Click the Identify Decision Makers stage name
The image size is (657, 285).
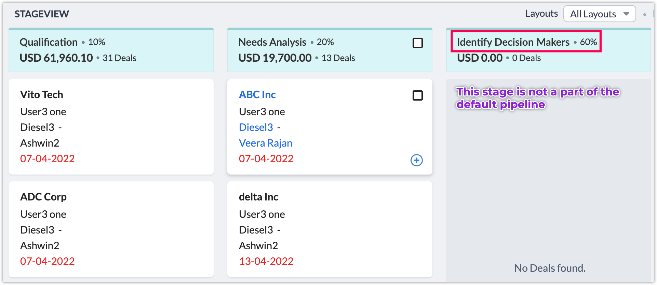click(513, 42)
